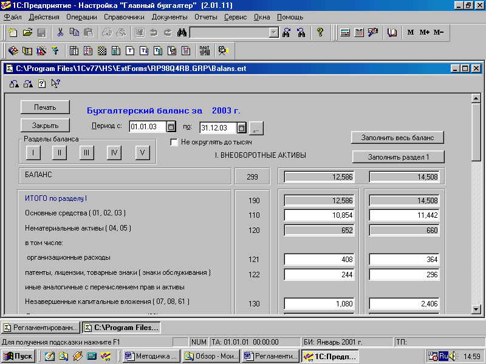Viewport: 486px width, 364px height.
Task: Open calendar picker for end date 31.12.03
Action: tap(242, 128)
